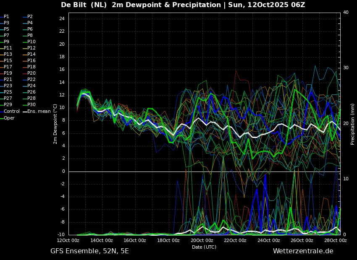Click the Ens. mean legend label
The width and height of the screenshot is (357, 260).
click(x=37, y=112)
